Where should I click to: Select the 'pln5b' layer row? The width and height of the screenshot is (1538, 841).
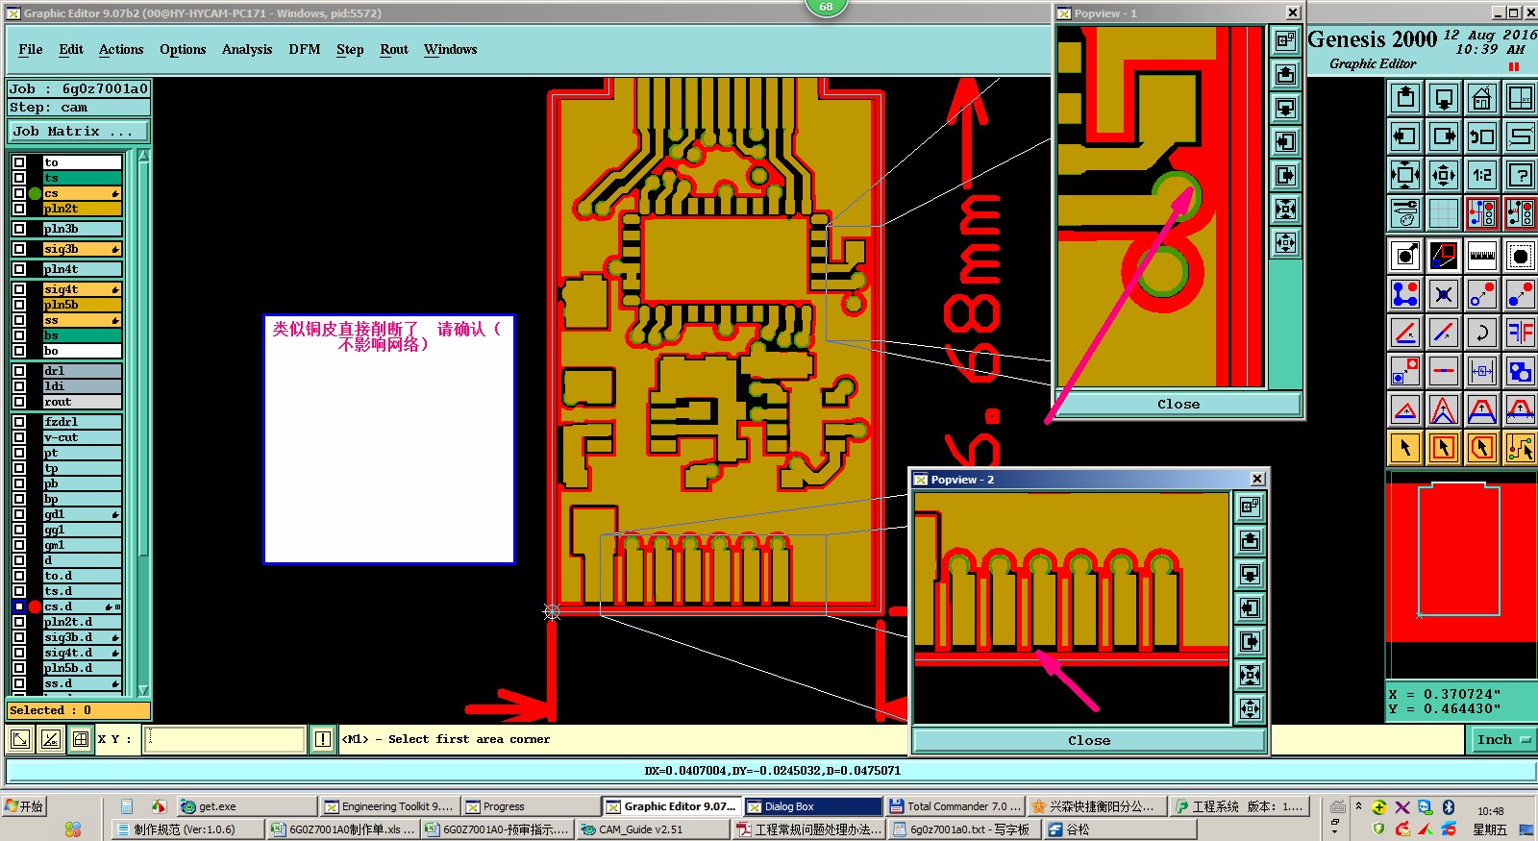(82, 305)
